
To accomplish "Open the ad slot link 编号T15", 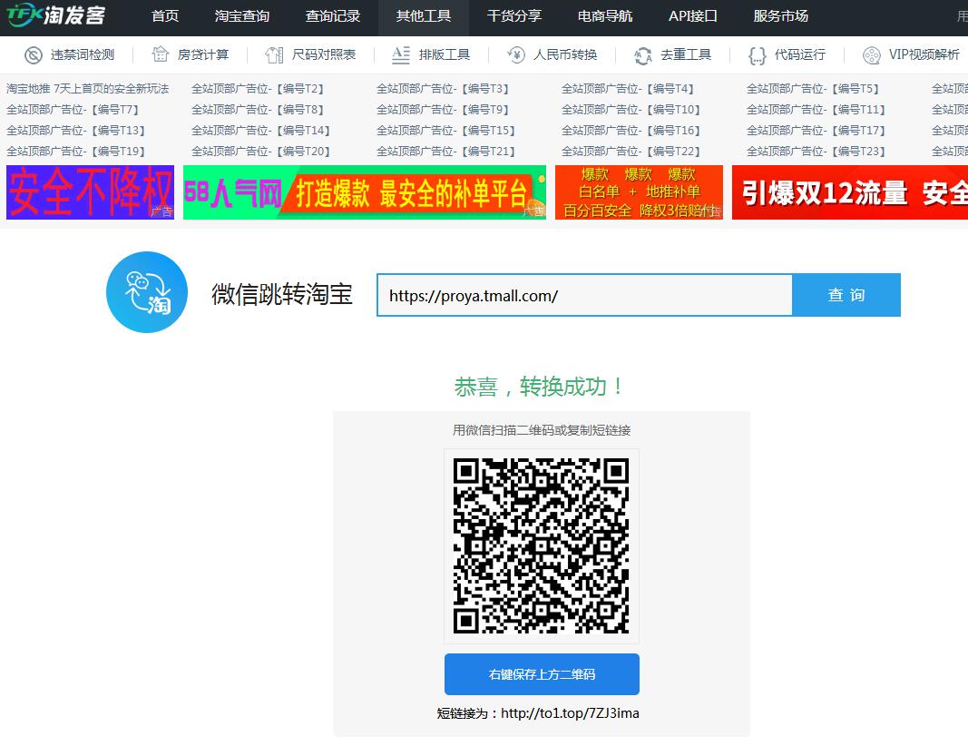I will click(445, 131).
